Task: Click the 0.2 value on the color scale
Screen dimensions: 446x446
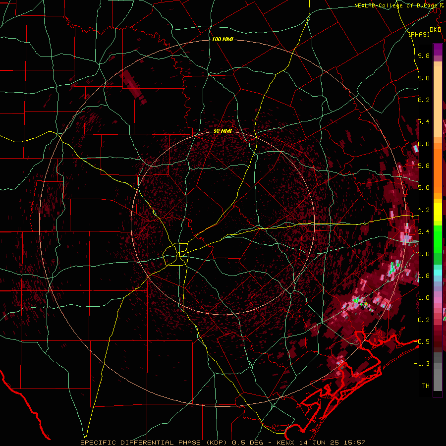Action: coord(424,320)
